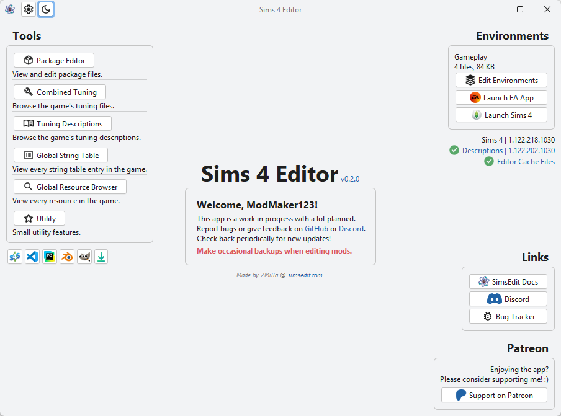
Task: Open Tuning Descriptions
Action: click(63, 123)
